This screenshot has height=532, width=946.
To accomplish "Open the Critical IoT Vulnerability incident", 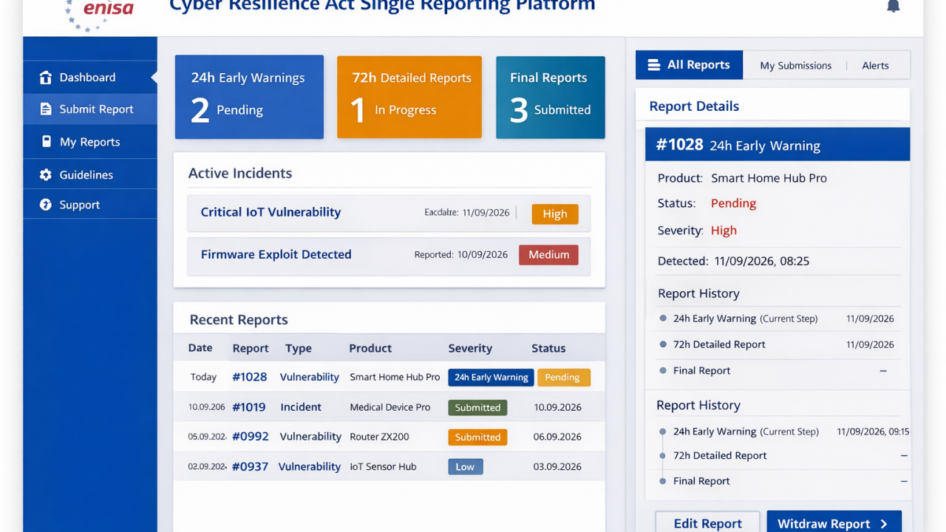I will coord(389,214).
